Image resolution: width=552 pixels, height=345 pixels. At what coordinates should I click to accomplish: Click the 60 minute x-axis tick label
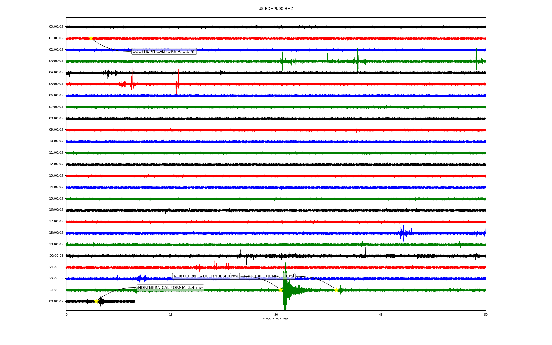[x=486, y=315]
